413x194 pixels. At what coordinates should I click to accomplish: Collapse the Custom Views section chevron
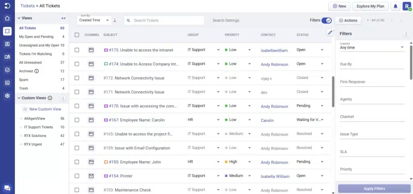click(x=19, y=98)
